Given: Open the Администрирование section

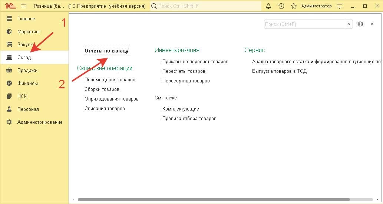Looking at the screenshot, I should click(x=34, y=122).
